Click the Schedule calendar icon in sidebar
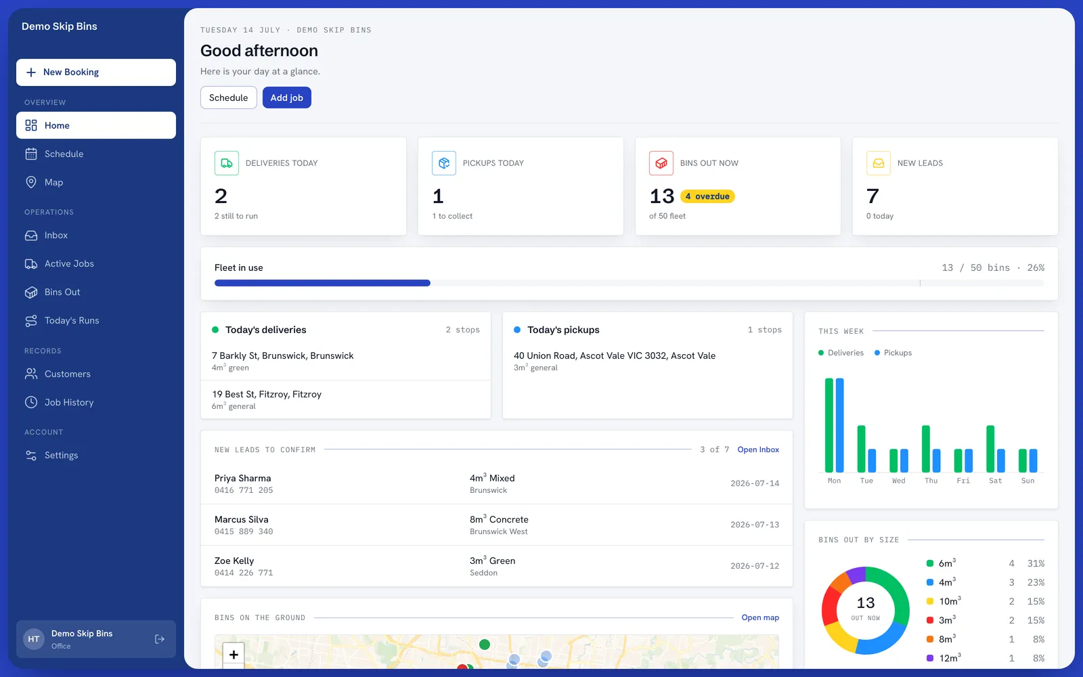Viewport: 1083px width, 677px height. pyautogui.click(x=31, y=154)
